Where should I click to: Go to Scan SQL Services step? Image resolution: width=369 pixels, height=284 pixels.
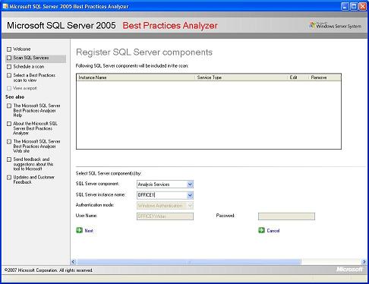[x=31, y=58]
